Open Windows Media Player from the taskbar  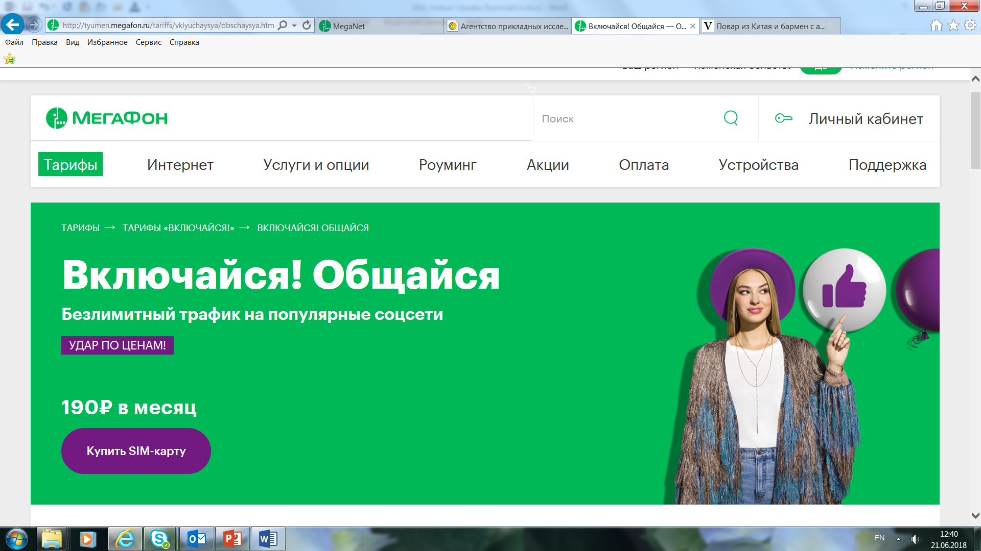(x=87, y=539)
